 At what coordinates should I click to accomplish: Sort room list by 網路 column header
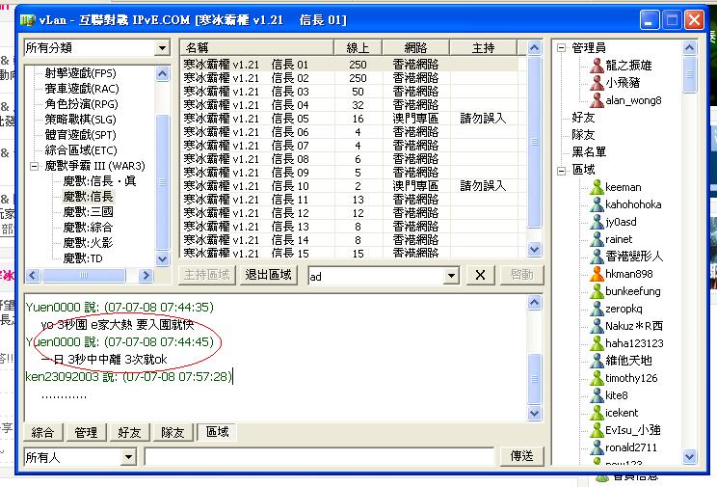(415, 47)
